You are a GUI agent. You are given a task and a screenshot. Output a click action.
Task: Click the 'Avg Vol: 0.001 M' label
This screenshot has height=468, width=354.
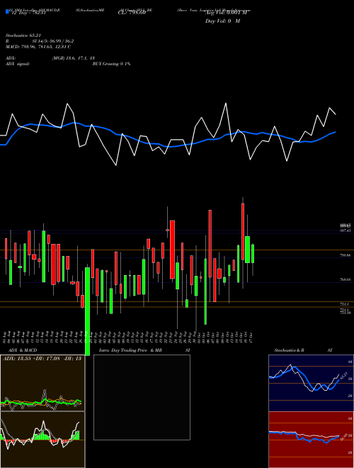pyautogui.click(x=227, y=13)
